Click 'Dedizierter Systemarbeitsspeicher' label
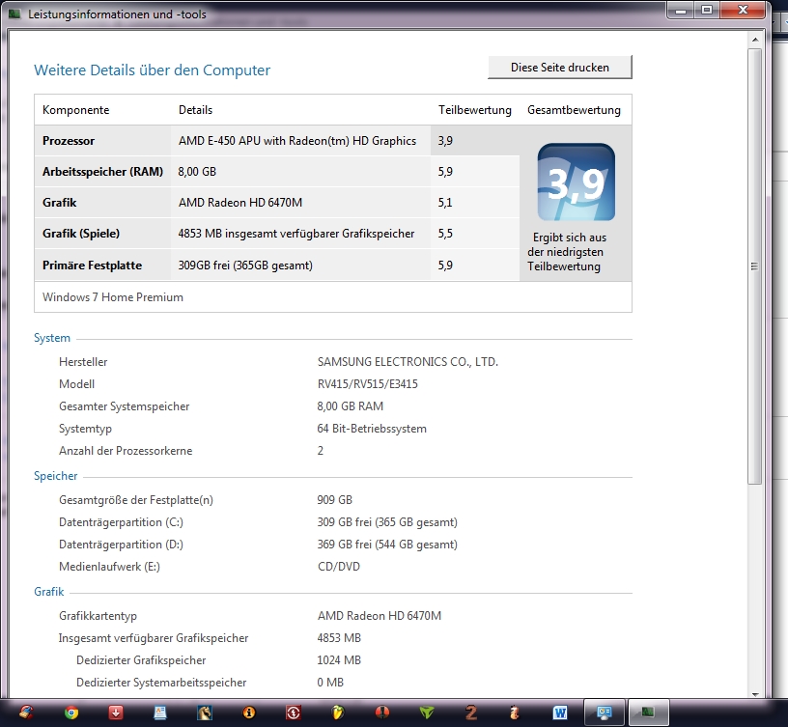 (x=161, y=683)
